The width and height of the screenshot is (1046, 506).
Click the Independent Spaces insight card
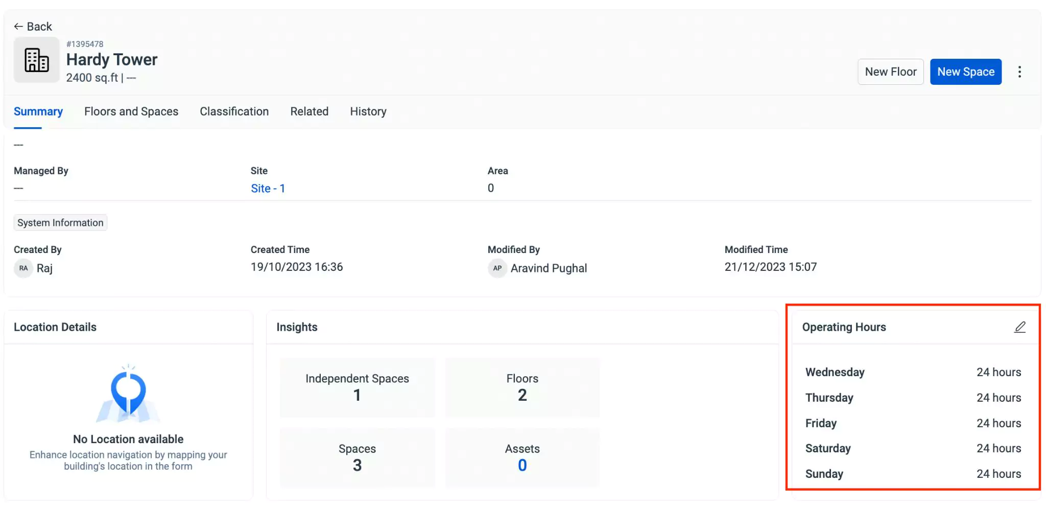click(x=357, y=387)
